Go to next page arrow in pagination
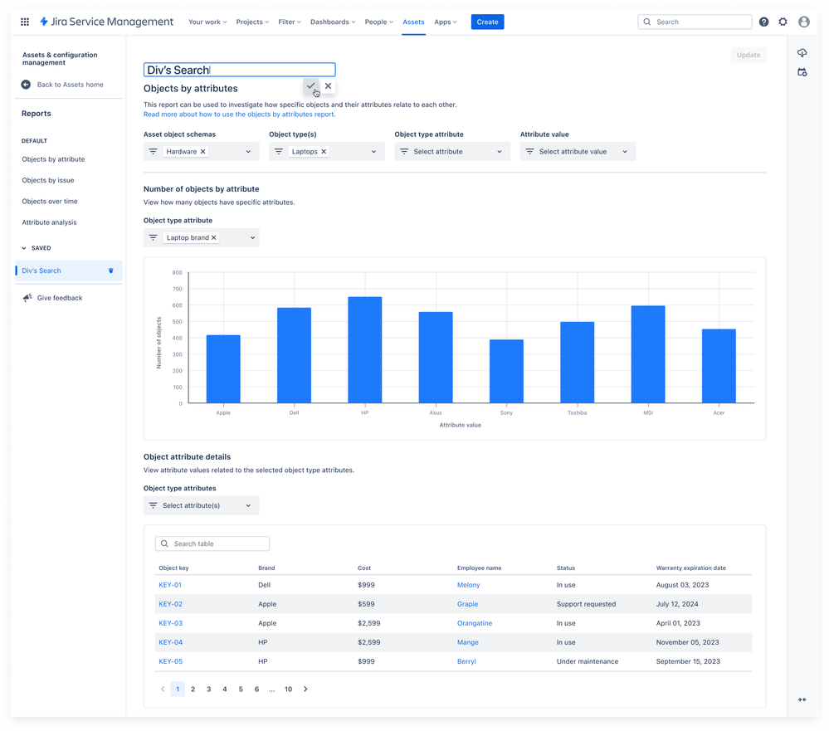The height and width of the screenshot is (731, 829). (x=305, y=689)
